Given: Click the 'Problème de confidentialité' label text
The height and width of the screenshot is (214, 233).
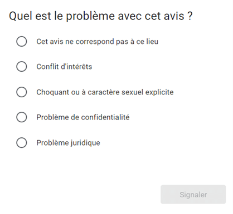Looking at the screenshot, I should pyautogui.click(x=83, y=117).
